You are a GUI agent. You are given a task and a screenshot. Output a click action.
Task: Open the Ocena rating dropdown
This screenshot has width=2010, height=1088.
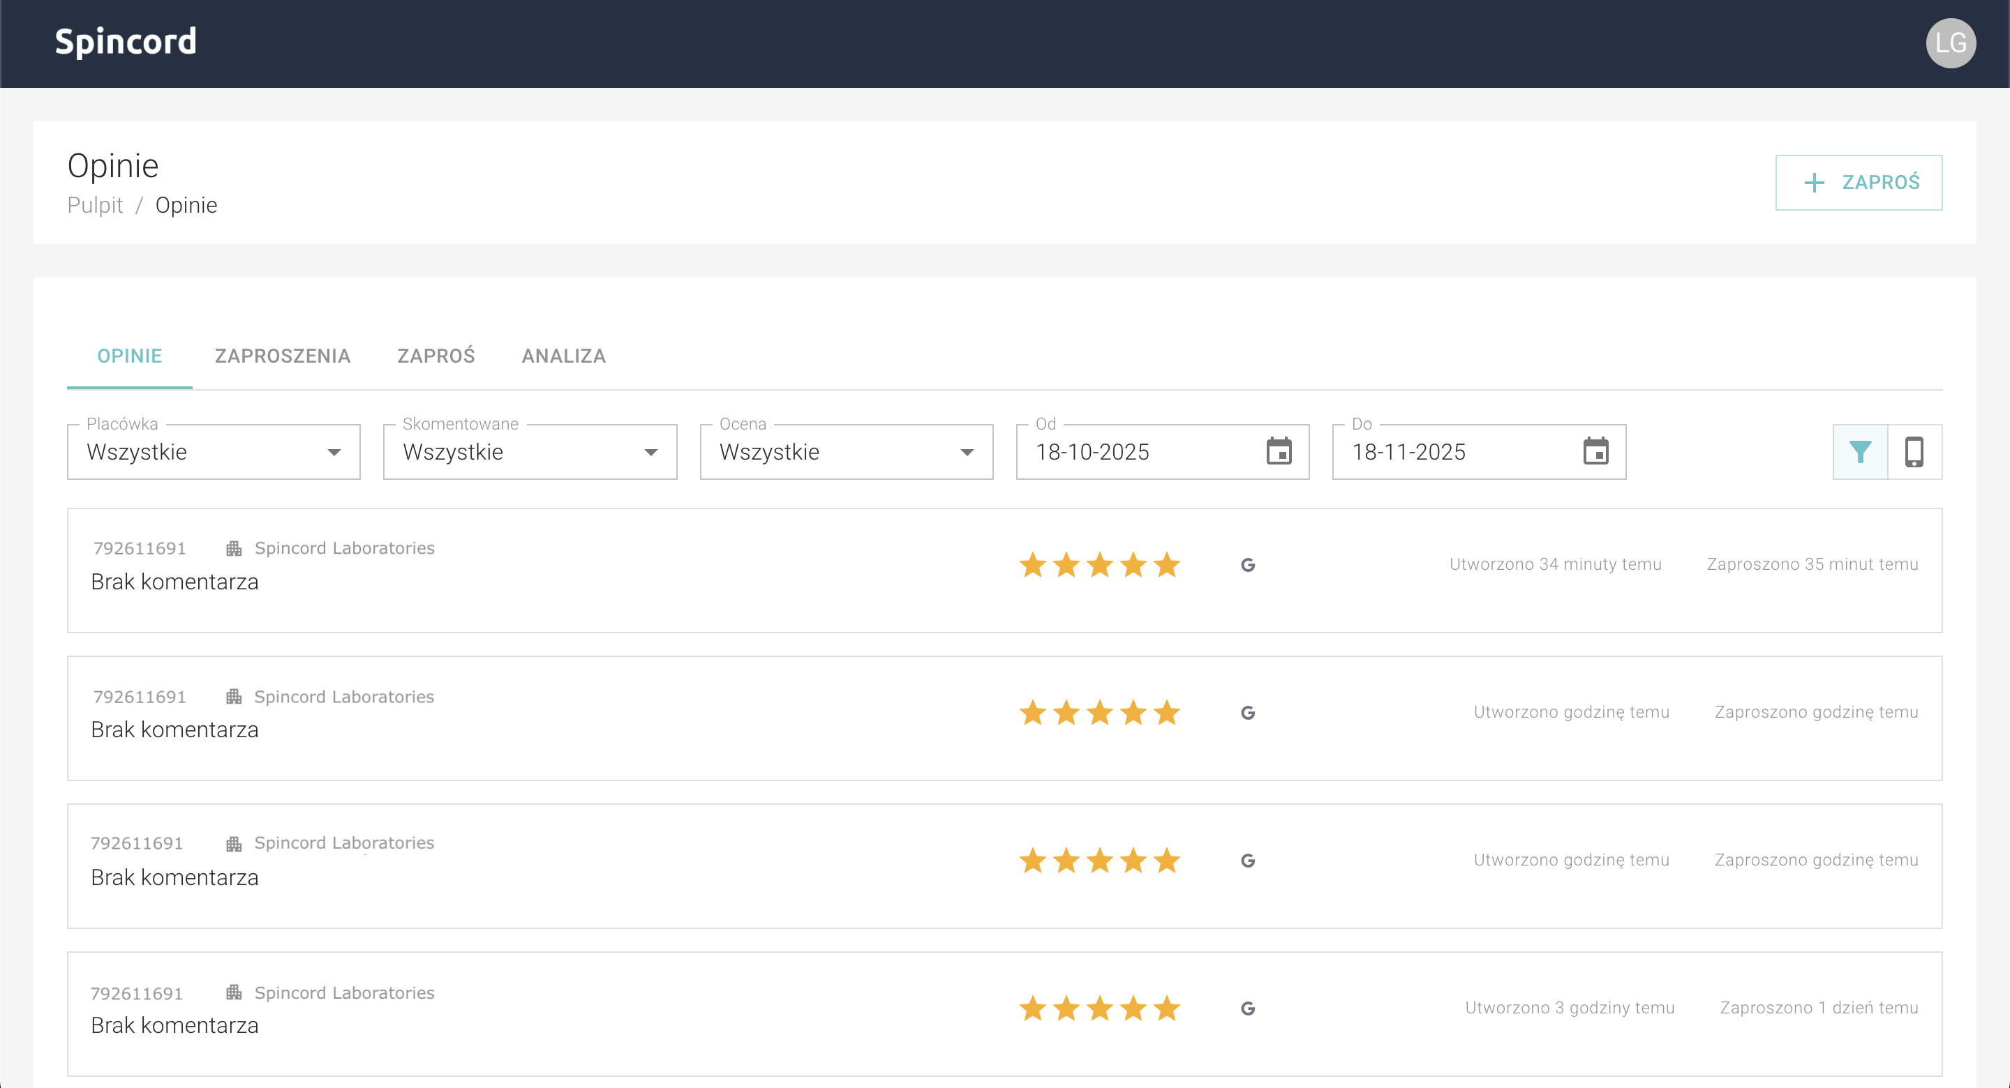click(x=846, y=453)
